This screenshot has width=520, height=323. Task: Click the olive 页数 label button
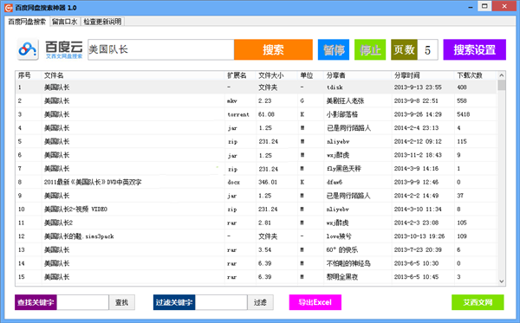point(404,49)
